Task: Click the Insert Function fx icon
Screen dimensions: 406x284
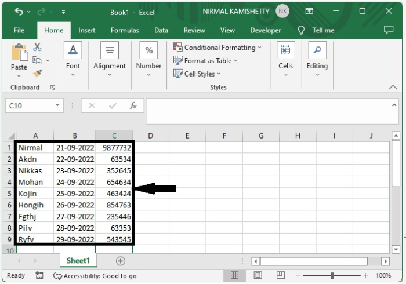Action: point(133,105)
